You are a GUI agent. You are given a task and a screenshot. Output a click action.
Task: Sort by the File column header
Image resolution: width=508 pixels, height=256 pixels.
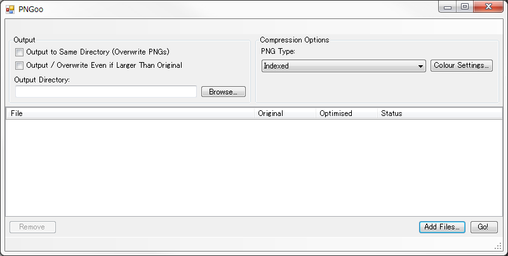click(x=127, y=113)
